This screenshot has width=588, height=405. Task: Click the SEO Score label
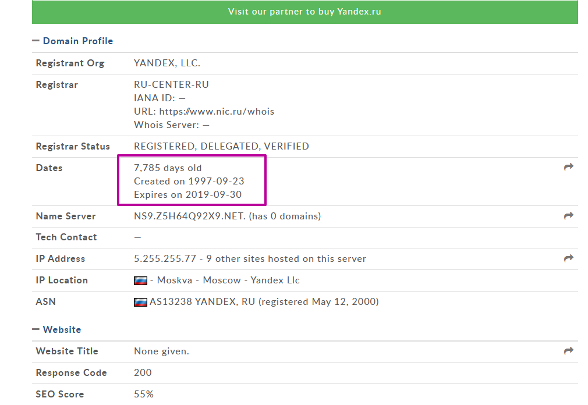(60, 394)
